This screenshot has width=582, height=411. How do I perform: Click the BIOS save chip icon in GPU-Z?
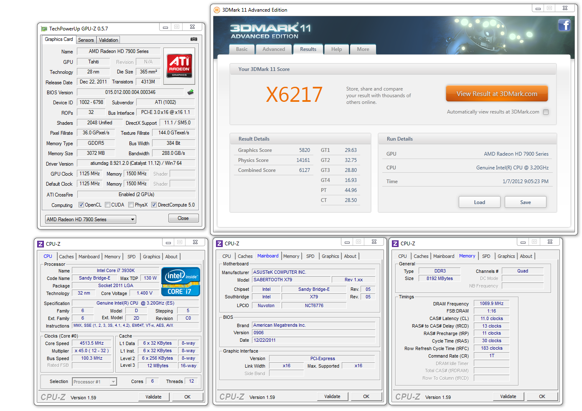point(191,92)
